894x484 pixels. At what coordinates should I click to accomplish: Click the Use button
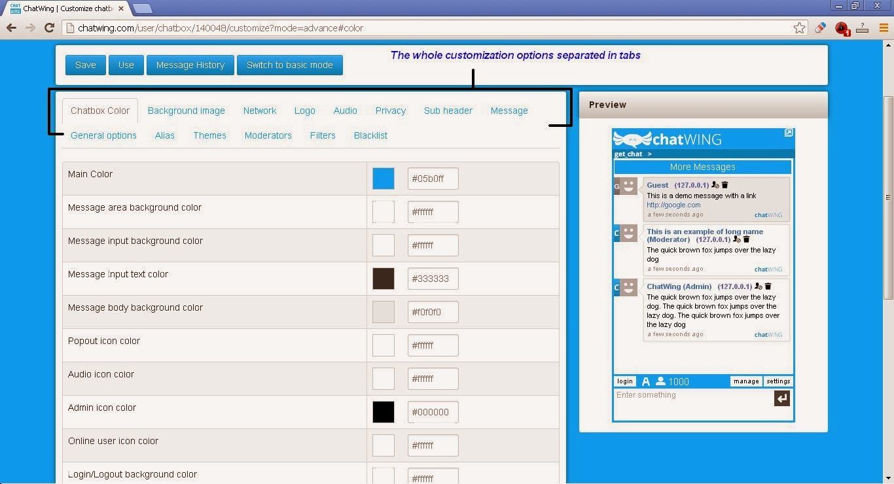point(126,65)
